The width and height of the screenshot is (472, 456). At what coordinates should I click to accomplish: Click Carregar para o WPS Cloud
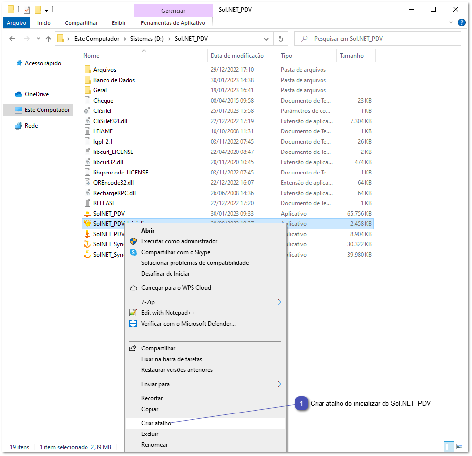(176, 288)
